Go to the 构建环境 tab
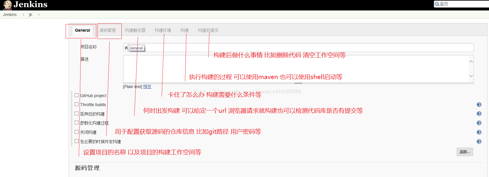 tap(163, 30)
